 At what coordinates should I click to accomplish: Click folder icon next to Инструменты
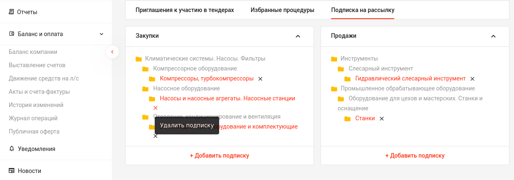(334, 59)
